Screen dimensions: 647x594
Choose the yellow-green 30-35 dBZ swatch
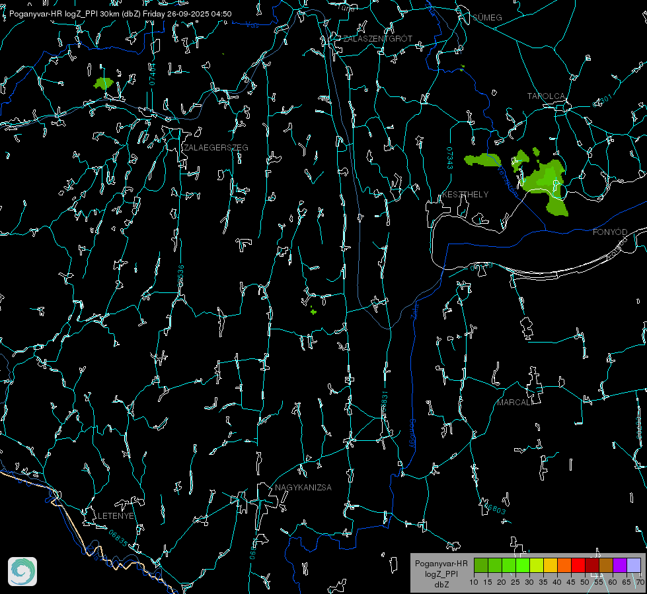tap(537, 565)
